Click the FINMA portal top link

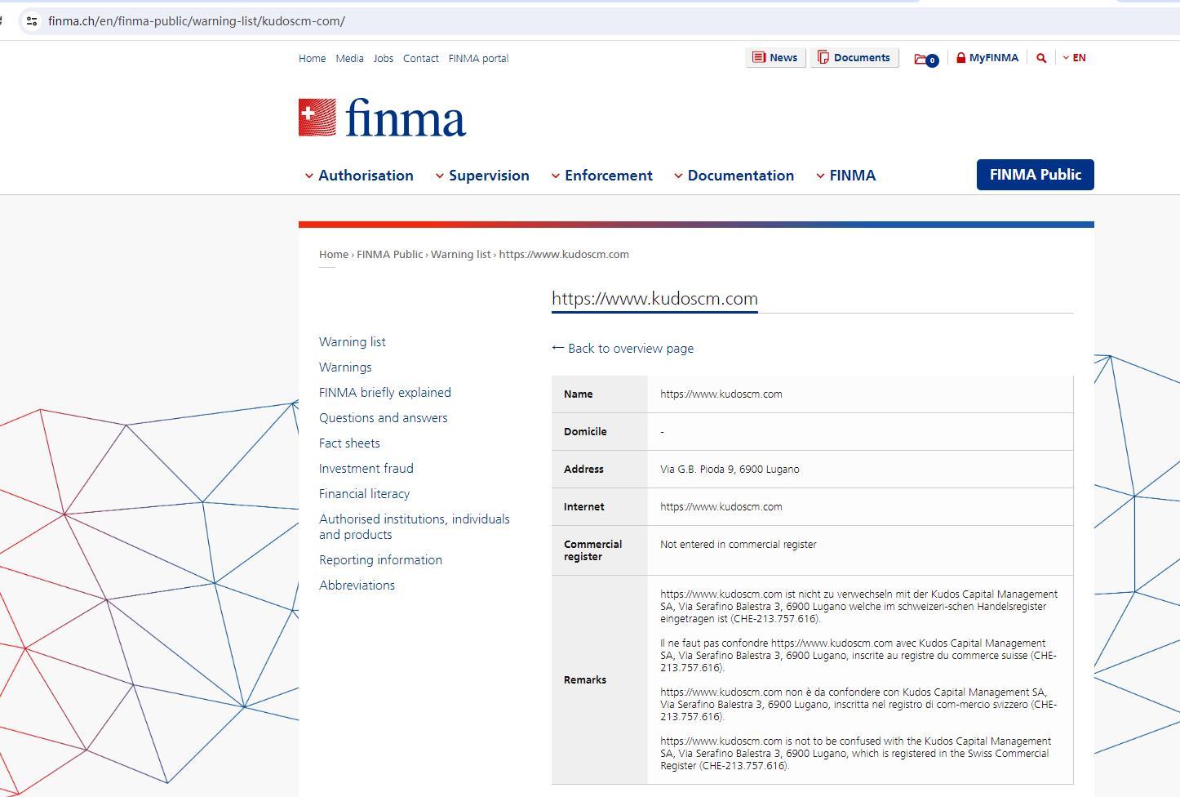pyautogui.click(x=478, y=59)
